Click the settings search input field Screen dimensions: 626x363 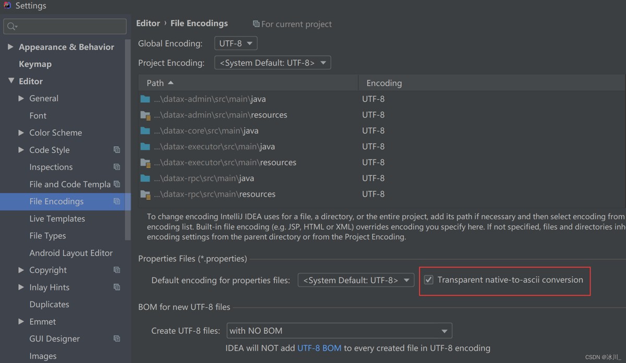pyautogui.click(x=65, y=26)
